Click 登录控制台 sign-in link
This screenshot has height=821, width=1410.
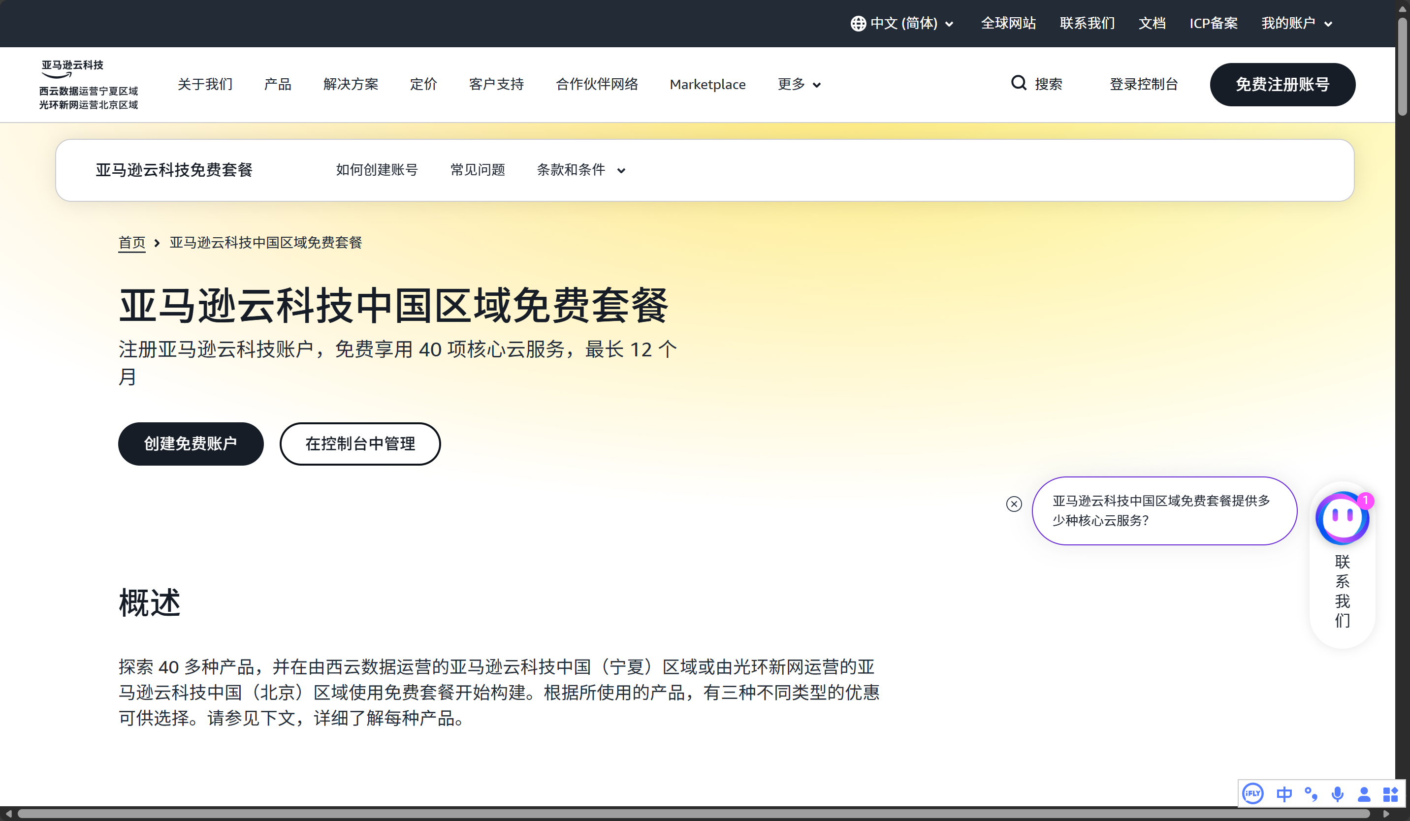1144,85
